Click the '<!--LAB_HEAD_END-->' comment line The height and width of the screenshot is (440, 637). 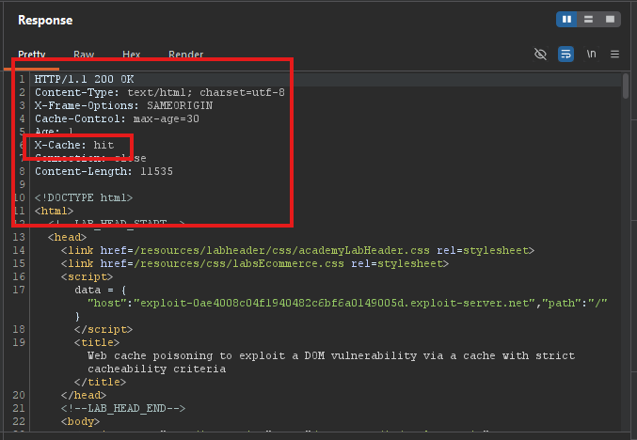tap(123, 408)
